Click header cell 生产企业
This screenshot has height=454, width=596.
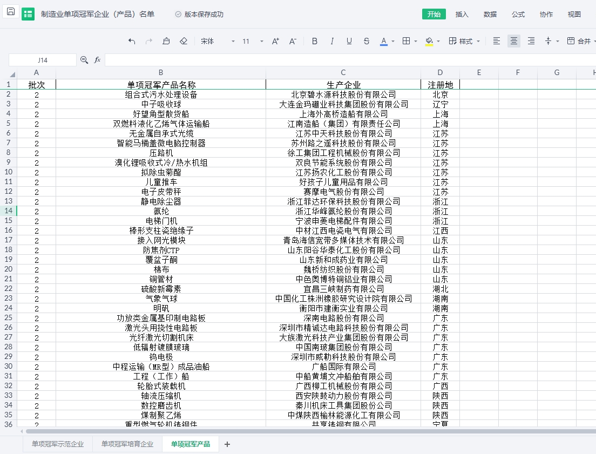(343, 85)
